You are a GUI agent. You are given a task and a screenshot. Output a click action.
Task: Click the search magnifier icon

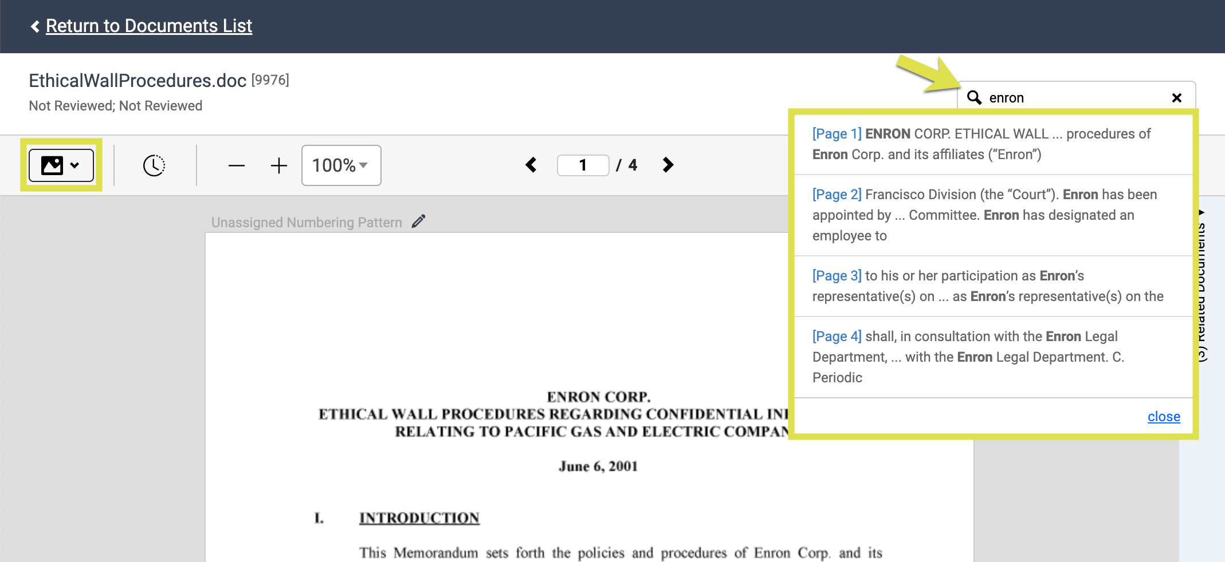974,97
